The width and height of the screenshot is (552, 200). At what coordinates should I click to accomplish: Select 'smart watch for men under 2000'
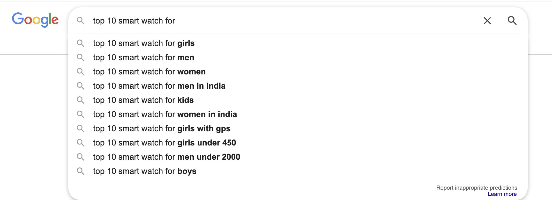tap(167, 157)
